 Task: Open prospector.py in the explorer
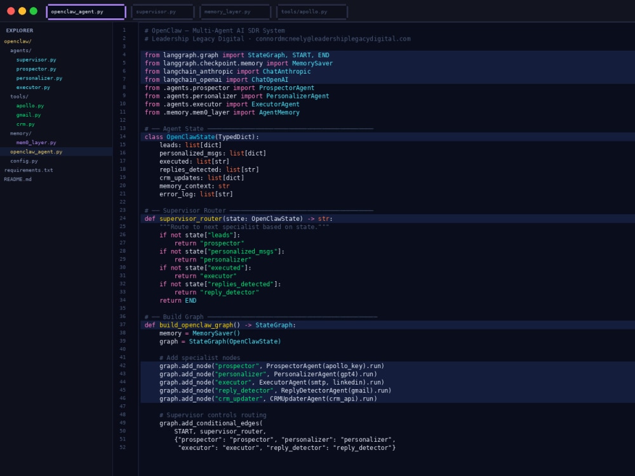[36, 69]
